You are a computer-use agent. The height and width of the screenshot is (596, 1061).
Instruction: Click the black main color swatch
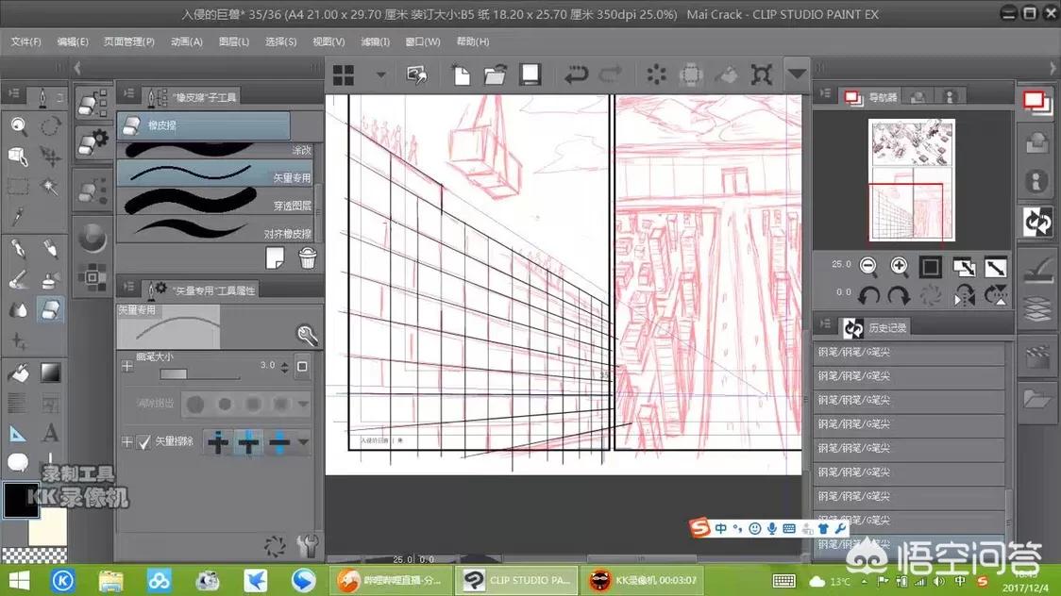pos(21,501)
